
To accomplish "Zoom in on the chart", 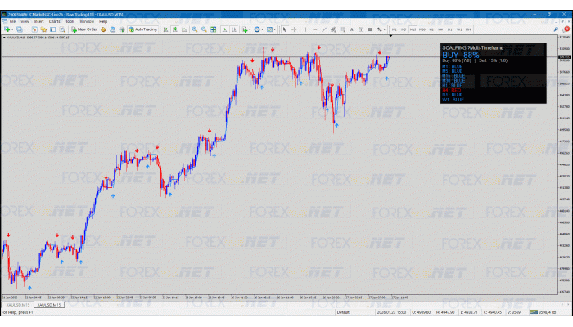I will pos(194,29).
